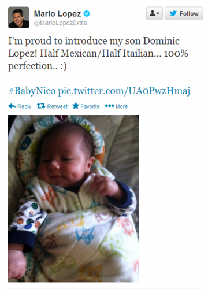Expand the user actions dropdown caret
The width and height of the screenshot is (208, 289).
(158, 13)
